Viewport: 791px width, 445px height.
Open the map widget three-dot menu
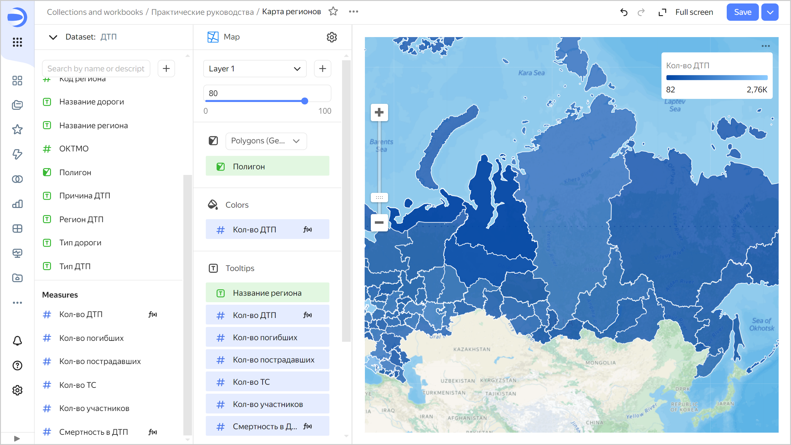[x=765, y=46]
